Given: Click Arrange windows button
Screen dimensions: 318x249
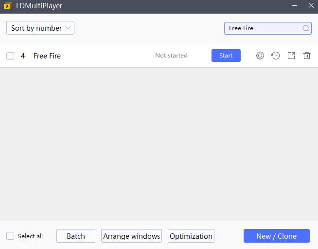Looking at the screenshot, I should click(131, 236).
